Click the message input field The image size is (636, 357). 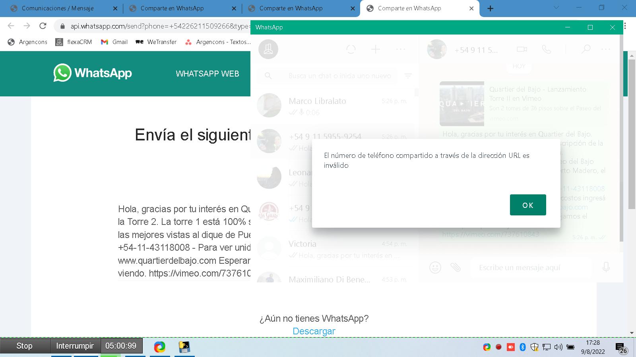[531, 268]
